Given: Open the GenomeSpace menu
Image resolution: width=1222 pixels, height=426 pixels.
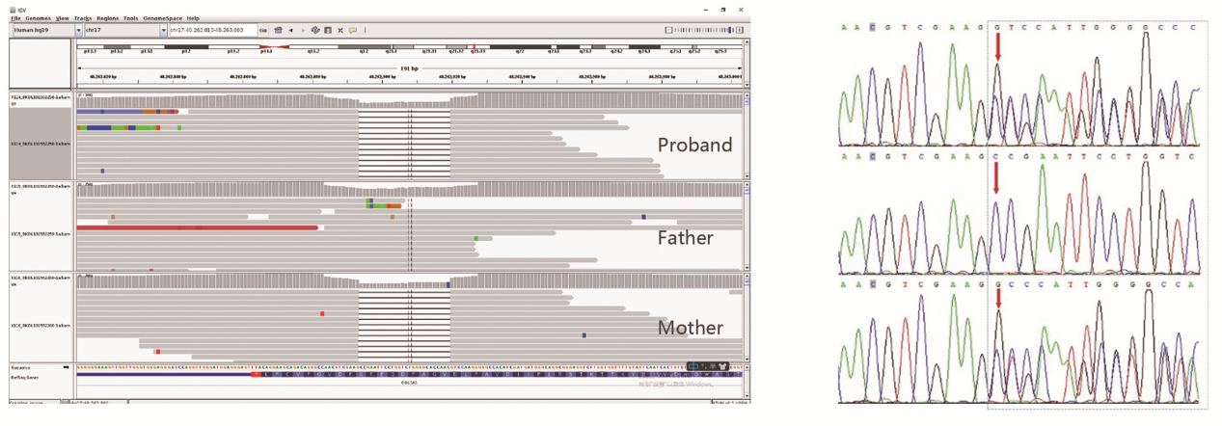Looking at the screenshot, I should pyautogui.click(x=163, y=18).
